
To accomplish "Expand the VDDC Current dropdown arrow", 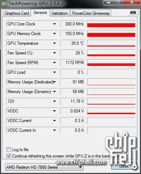I will click(54, 121).
